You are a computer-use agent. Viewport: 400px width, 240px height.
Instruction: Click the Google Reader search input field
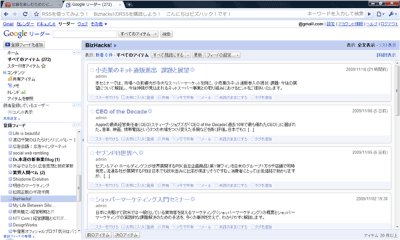click(x=85, y=34)
